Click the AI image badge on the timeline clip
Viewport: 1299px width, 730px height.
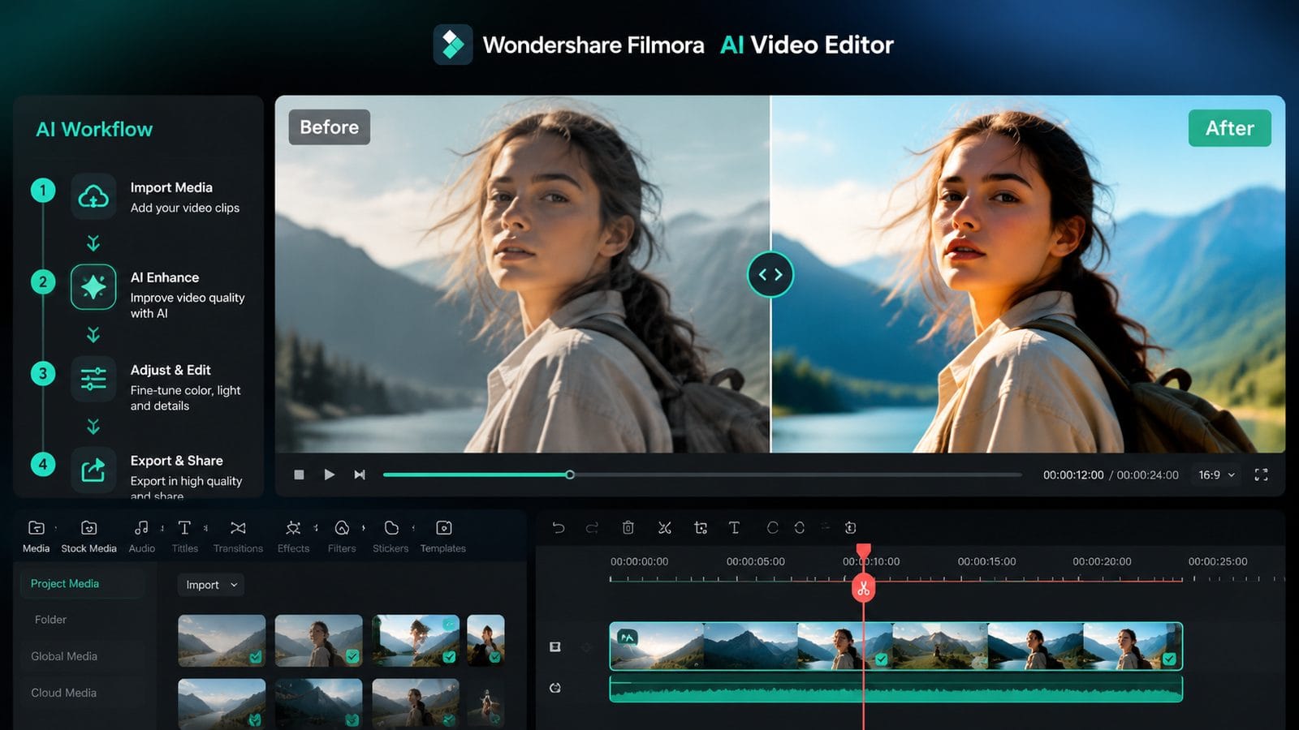pyautogui.click(x=627, y=638)
